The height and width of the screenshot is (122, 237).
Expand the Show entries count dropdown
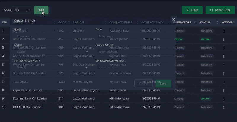22,10
